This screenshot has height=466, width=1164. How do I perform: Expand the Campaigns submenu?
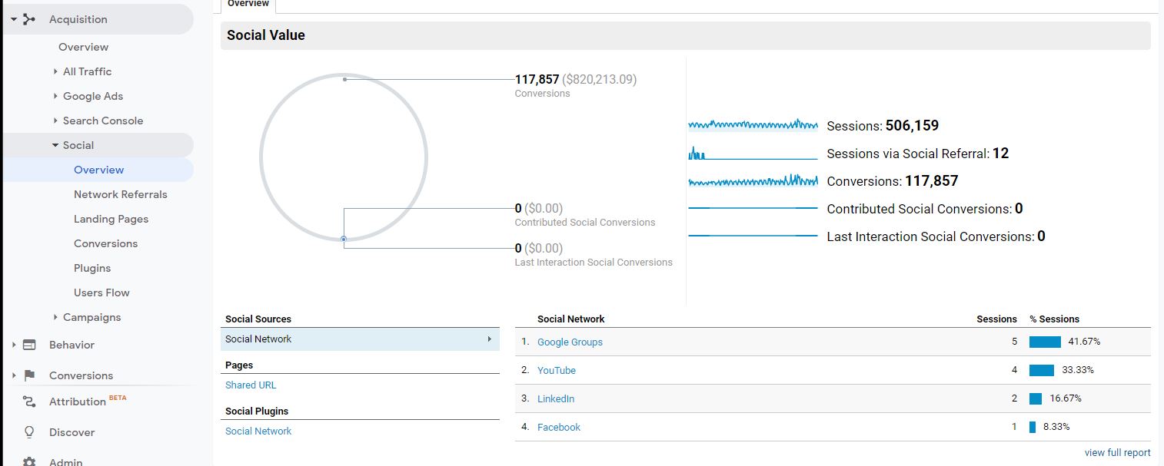[x=55, y=317]
